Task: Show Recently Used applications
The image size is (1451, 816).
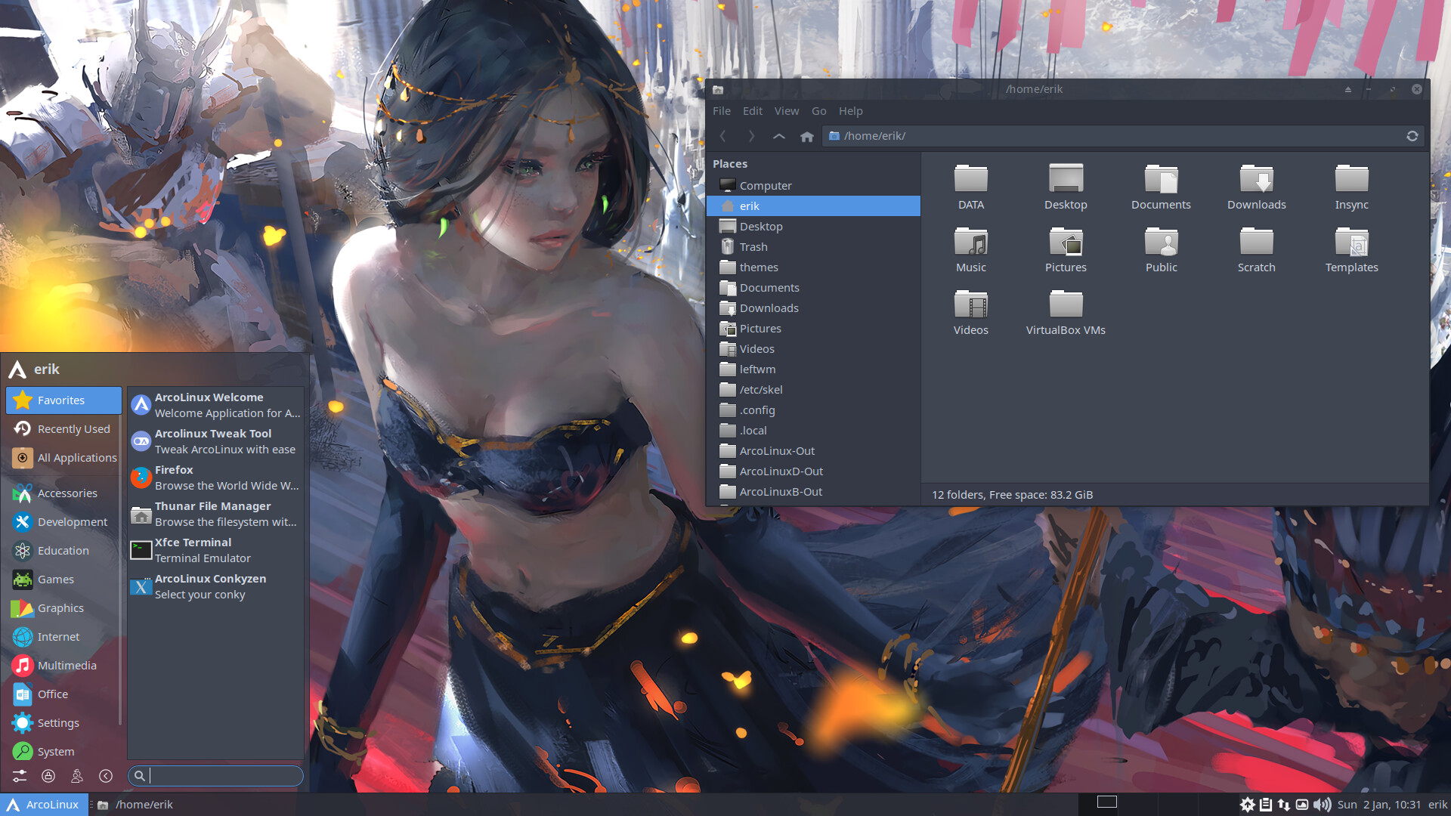Action: 63,429
